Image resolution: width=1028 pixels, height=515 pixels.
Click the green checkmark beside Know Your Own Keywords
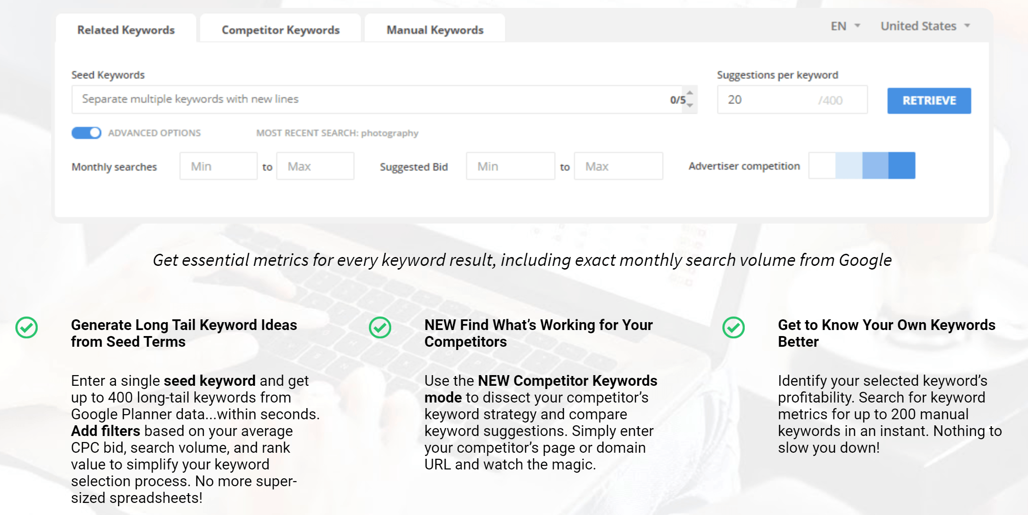pyautogui.click(x=734, y=328)
